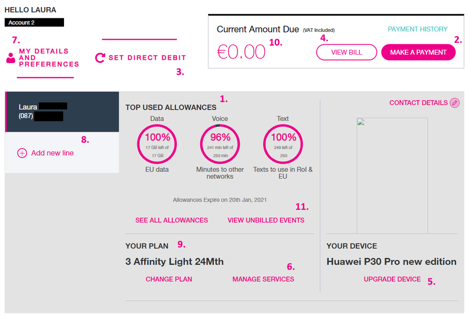Click the Voice 96% allowance ring
470x317 pixels.
pyautogui.click(x=220, y=144)
